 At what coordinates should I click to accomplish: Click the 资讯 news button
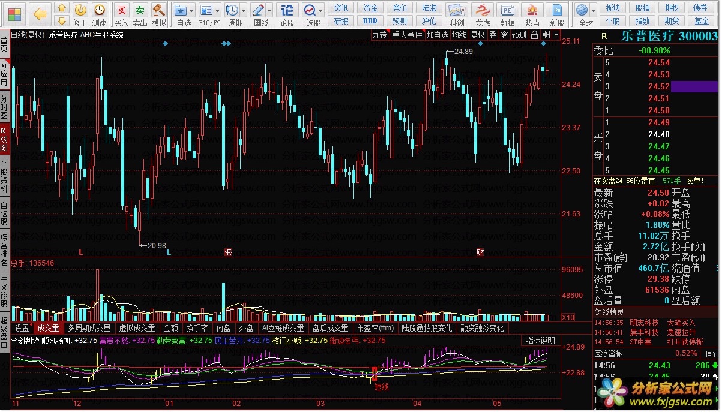(x=341, y=8)
